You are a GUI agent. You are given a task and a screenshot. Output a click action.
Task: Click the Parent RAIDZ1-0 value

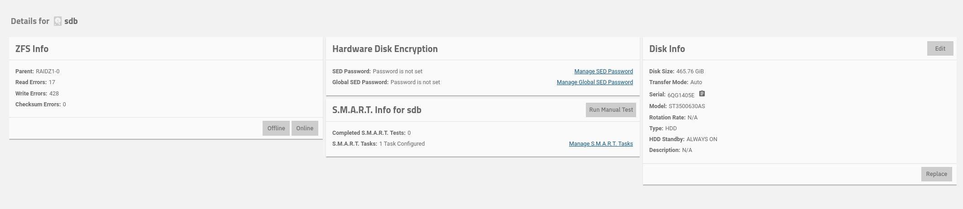48,71
